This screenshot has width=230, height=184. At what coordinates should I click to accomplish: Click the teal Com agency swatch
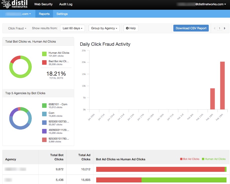point(44,114)
